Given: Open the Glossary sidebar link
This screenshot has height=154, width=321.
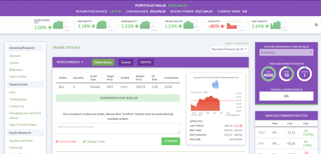Looking at the screenshot, I should pos(15,56).
